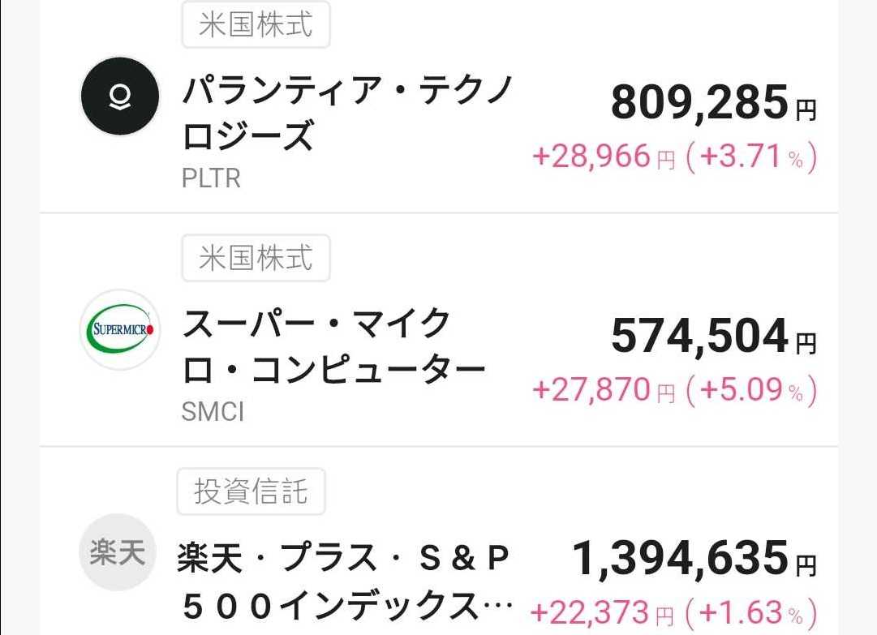Click the +1.63% percentage change
Viewport: 877px width, 635px height.
751,612
